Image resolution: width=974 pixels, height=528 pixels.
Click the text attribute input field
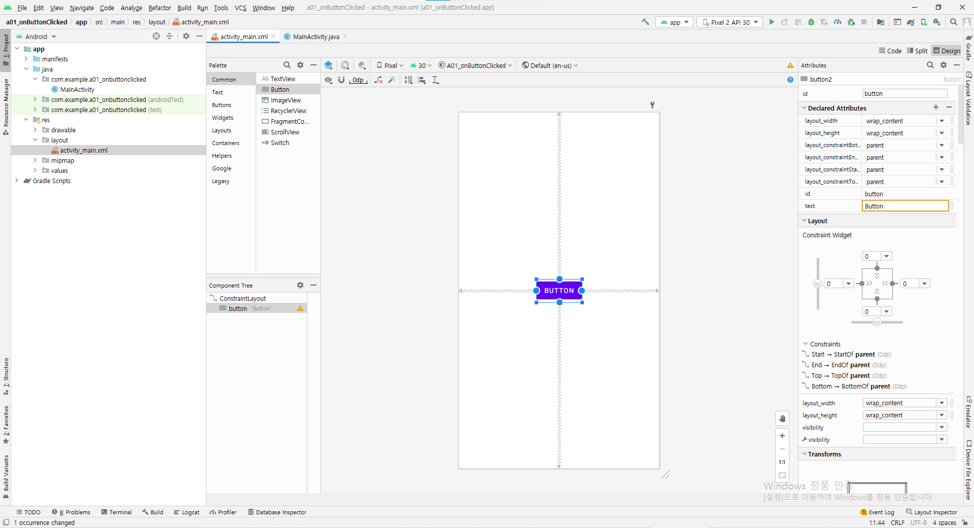click(x=906, y=206)
